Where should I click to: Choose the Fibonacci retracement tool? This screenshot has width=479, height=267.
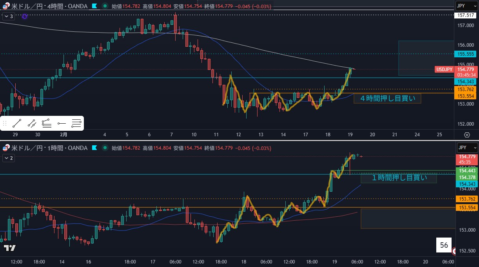tap(77, 124)
